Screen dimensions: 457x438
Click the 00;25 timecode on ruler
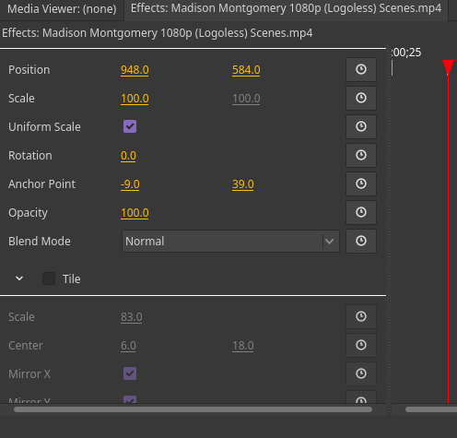click(x=406, y=53)
